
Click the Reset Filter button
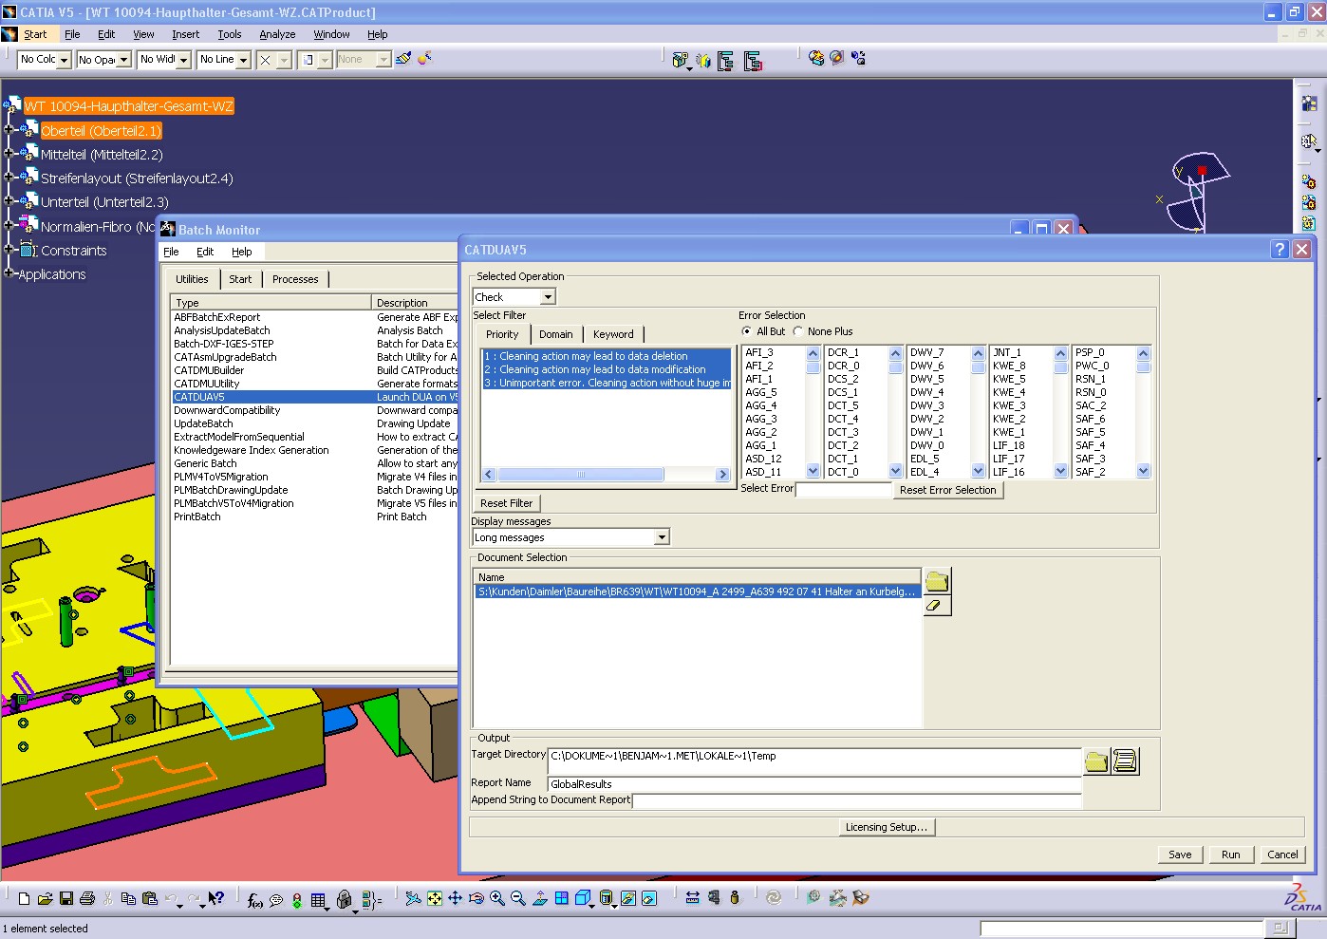pyautogui.click(x=506, y=503)
